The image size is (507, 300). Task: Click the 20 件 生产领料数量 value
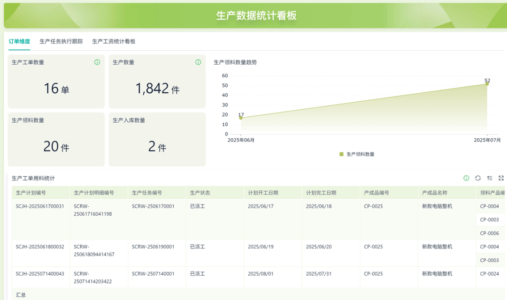pos(56,147)
